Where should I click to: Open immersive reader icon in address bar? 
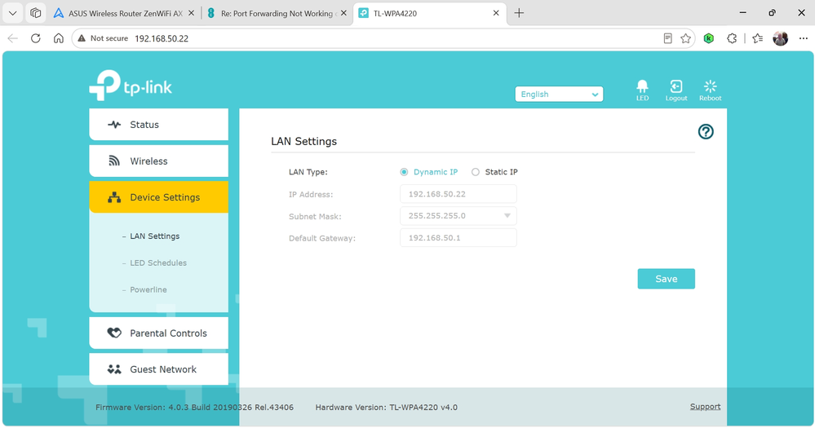point(668,38)
